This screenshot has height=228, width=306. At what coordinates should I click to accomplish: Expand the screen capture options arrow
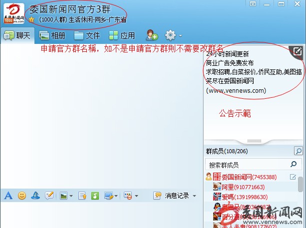pyautogui.click(x=116, y=196)
